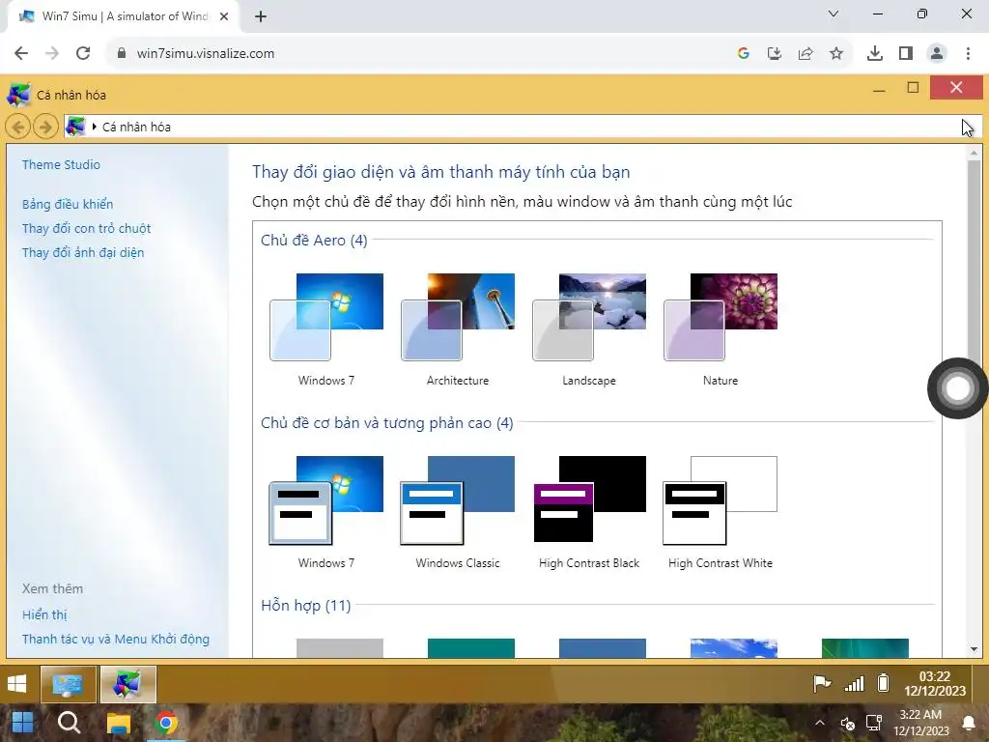The height and width of the screenshot is (742, 989).
Task: Open a new Chrome tab
Action: [x=261, y=16]
